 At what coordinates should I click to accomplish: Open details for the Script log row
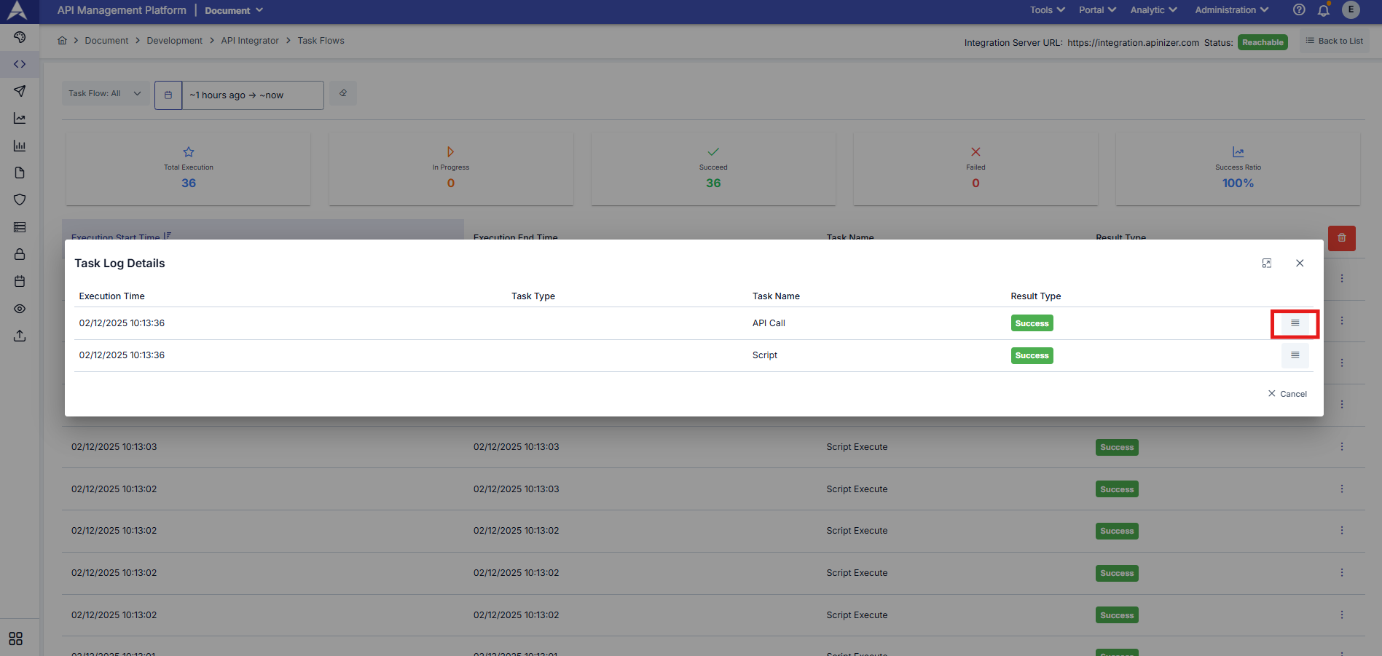pos(1295,355)
